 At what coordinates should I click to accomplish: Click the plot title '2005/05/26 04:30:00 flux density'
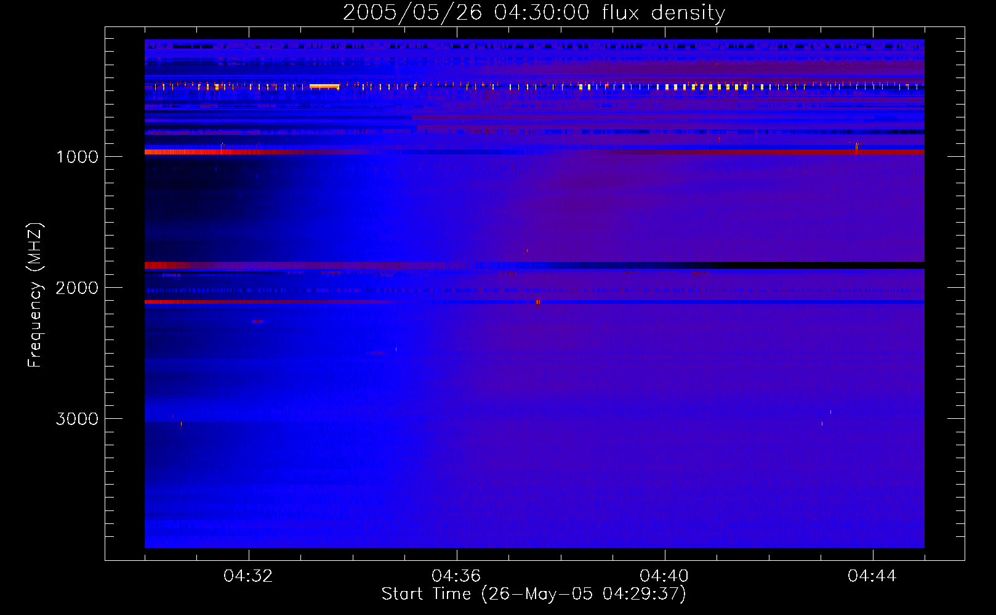coord(534,12)
